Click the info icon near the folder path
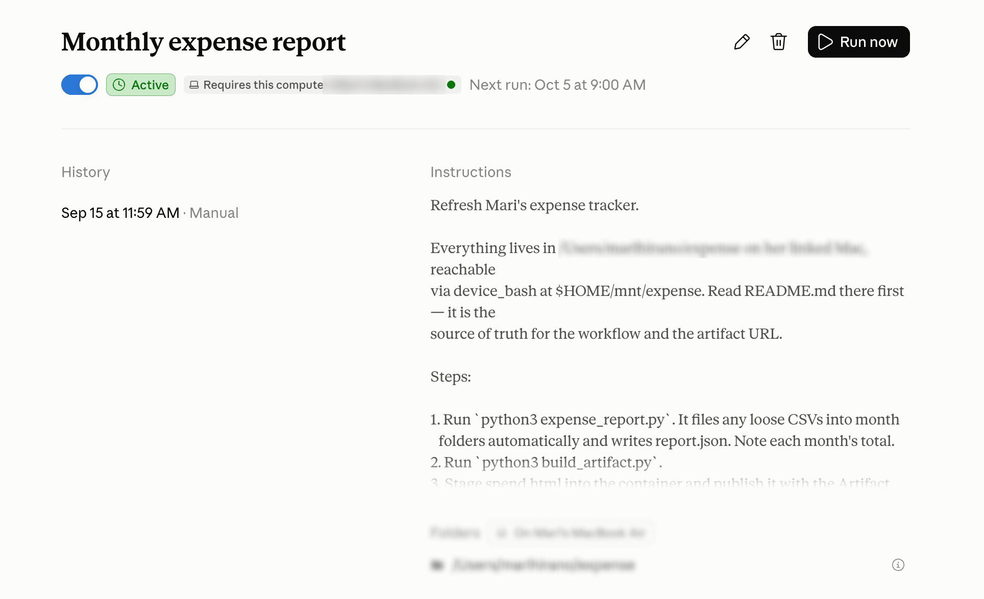Viewport: 984px width, 599px height. (x=898, y=565)
